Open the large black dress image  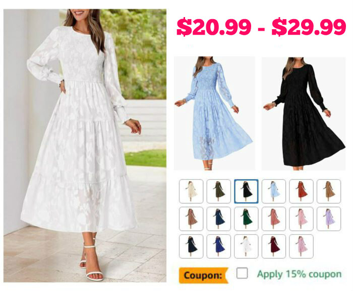pyautogui.click(x=304, y=113)
